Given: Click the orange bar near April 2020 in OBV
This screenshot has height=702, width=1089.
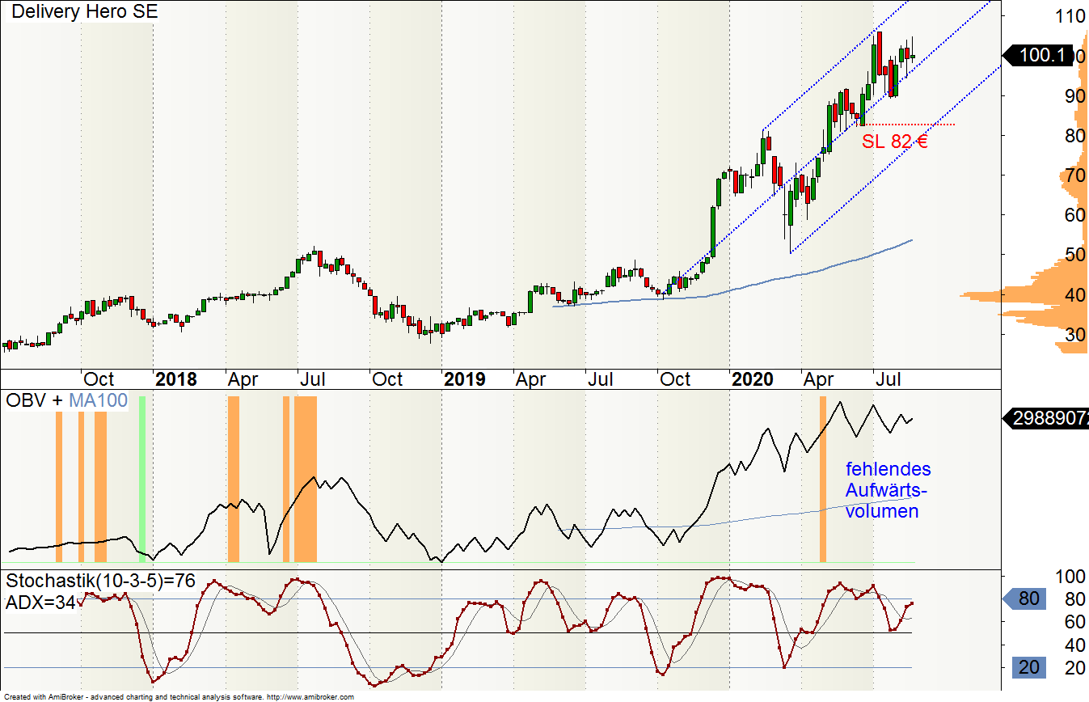Looking at the screenshot, I should [823, 478].
